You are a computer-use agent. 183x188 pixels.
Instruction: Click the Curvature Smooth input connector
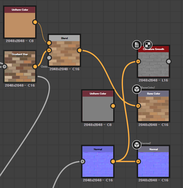(138, 61)
